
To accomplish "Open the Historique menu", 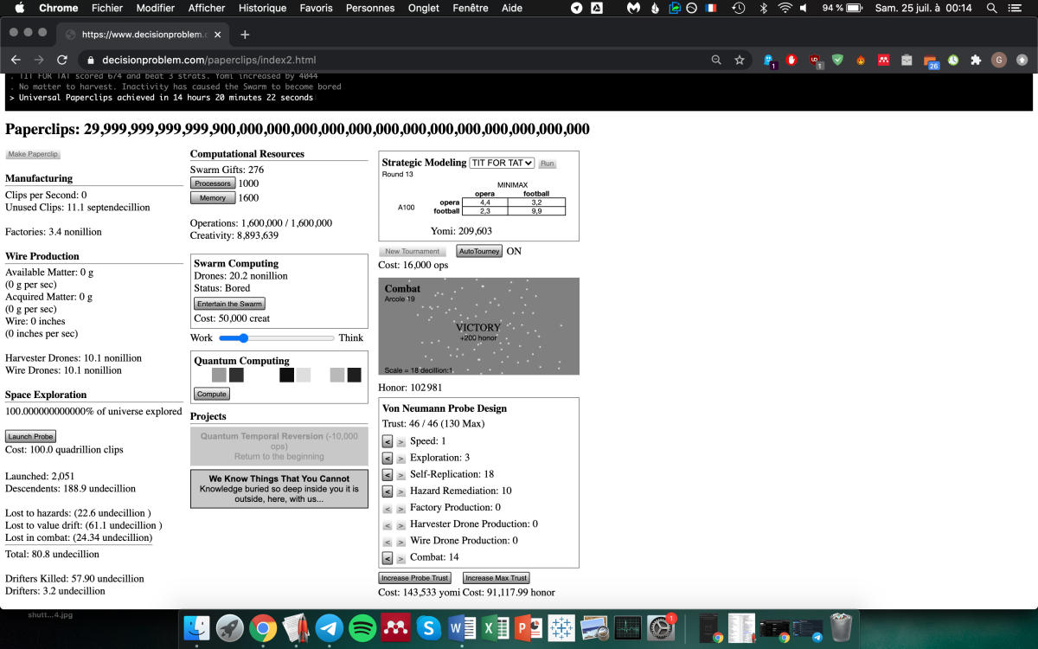I will coord(262,8).
